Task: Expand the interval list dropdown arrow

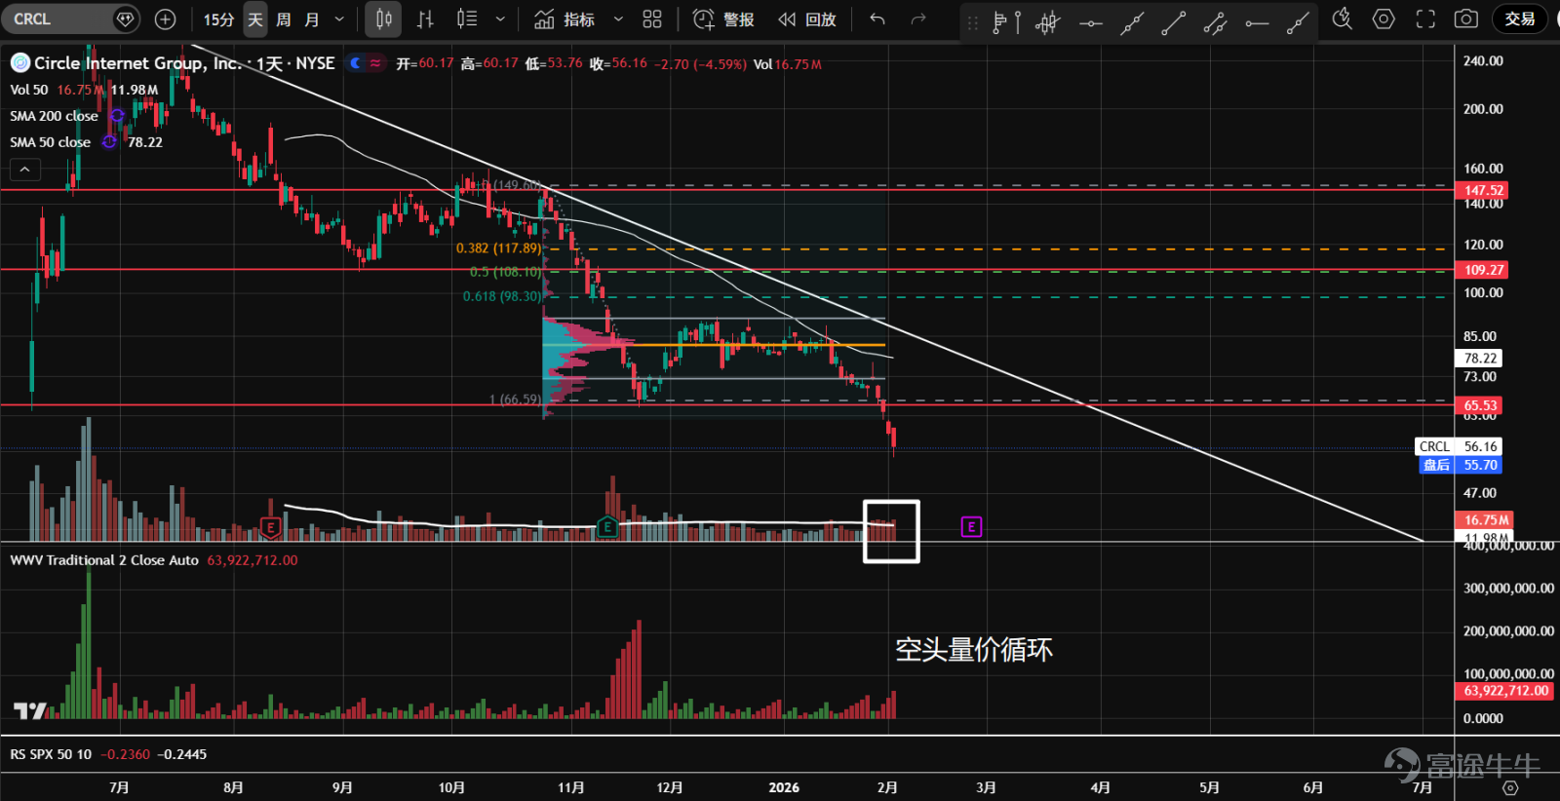Action: click(x=339, y=19)
